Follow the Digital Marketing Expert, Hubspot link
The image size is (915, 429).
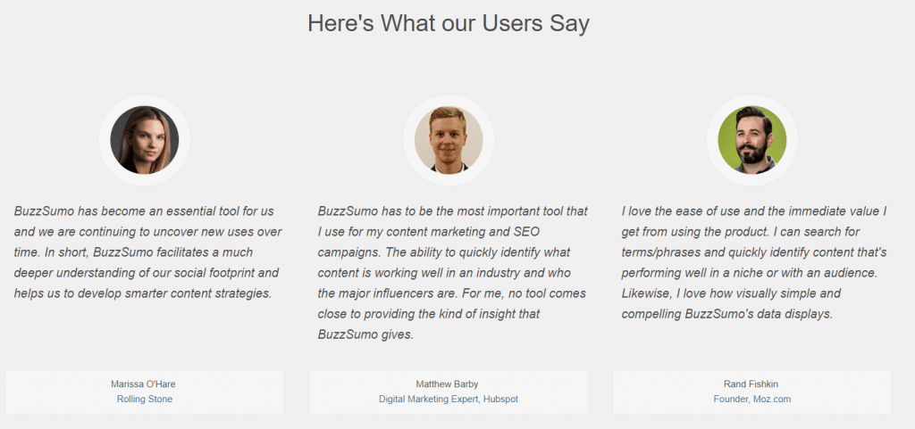coord(449,400)
